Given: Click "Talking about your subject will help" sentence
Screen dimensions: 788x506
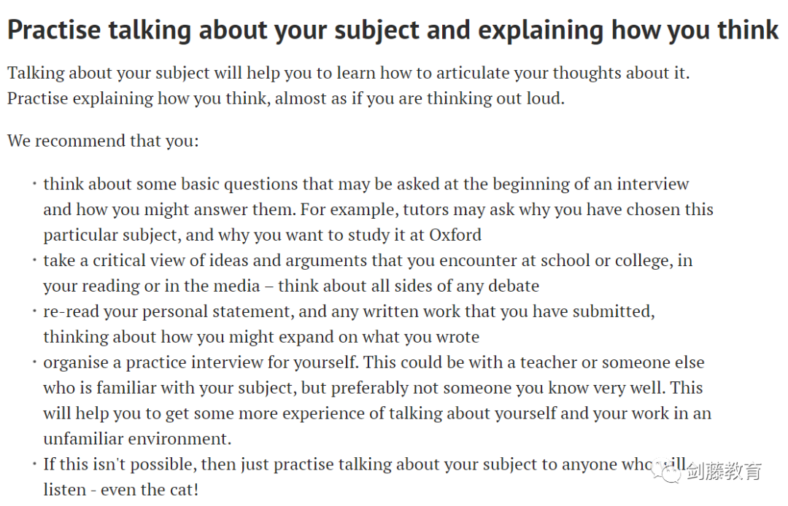Looking at the screenshot, I should coord(348,73).
